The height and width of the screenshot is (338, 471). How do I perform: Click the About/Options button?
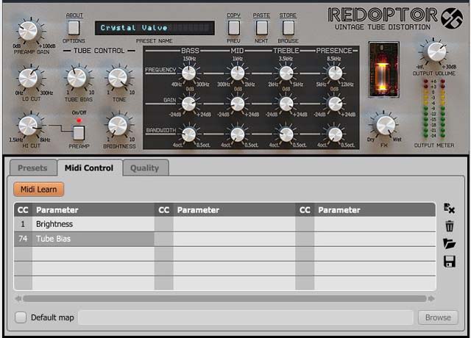point(74,28)
